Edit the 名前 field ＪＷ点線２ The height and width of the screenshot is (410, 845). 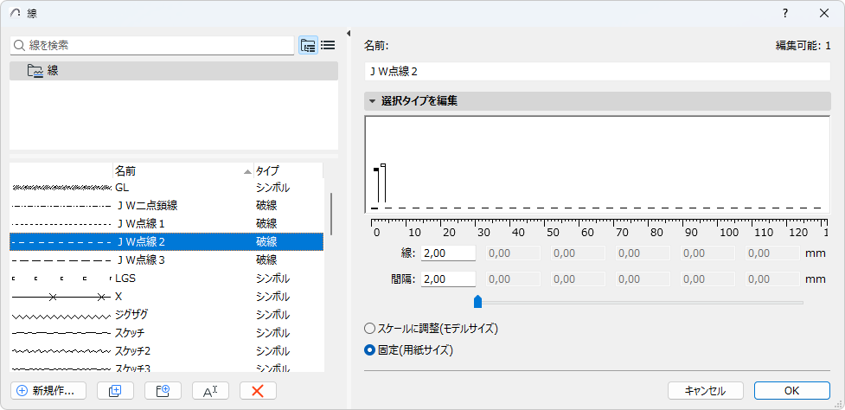pyautogui.click(x=597, y=71)
